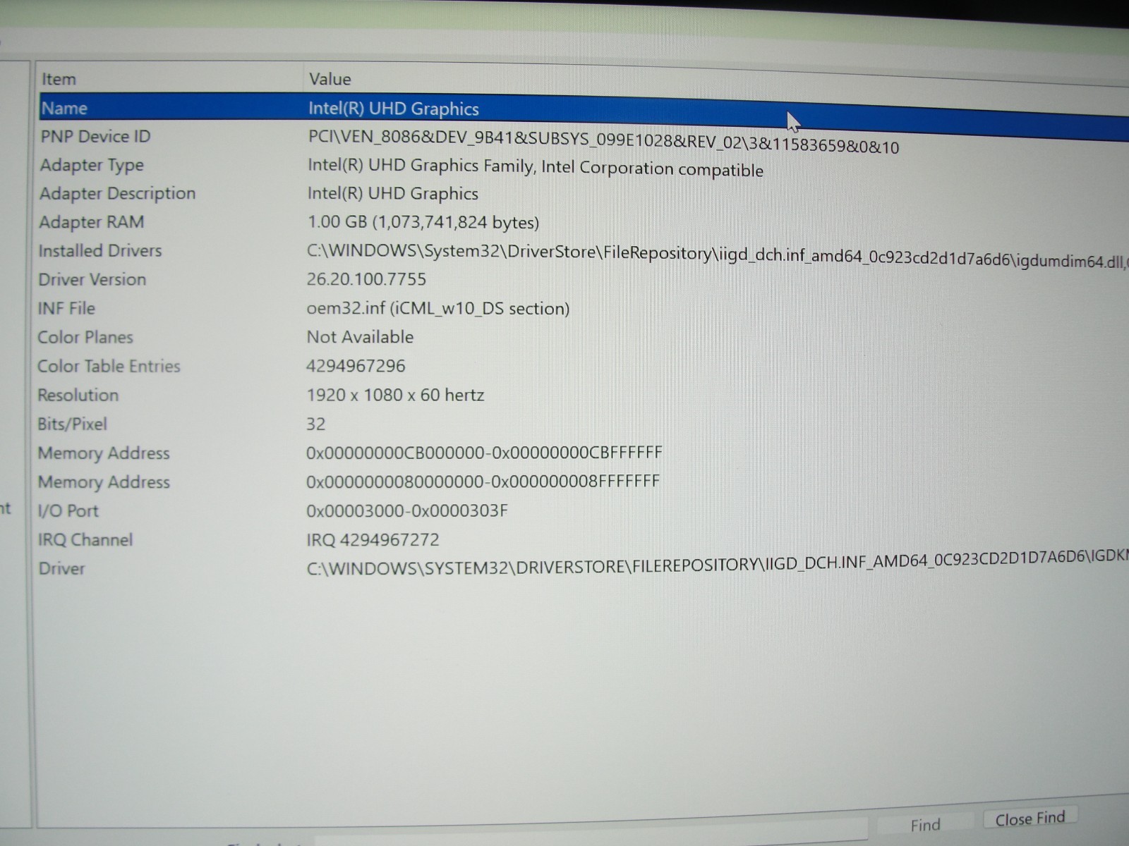Click the PCI\VEN_8086 device ID value

[603, 142]
